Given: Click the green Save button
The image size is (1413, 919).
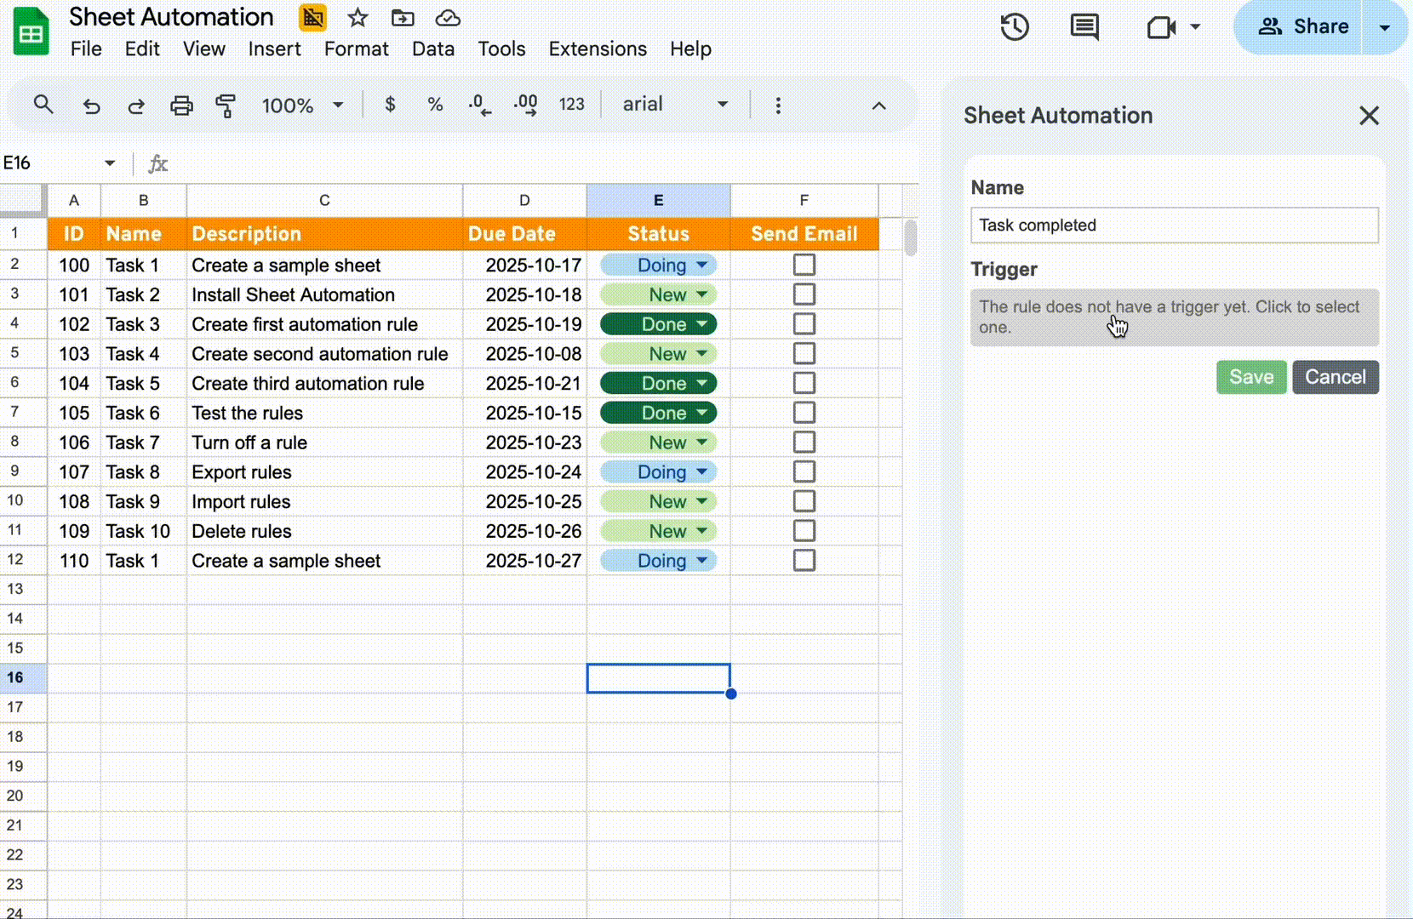Looking at the screenshot, I should click(1250, 377).
